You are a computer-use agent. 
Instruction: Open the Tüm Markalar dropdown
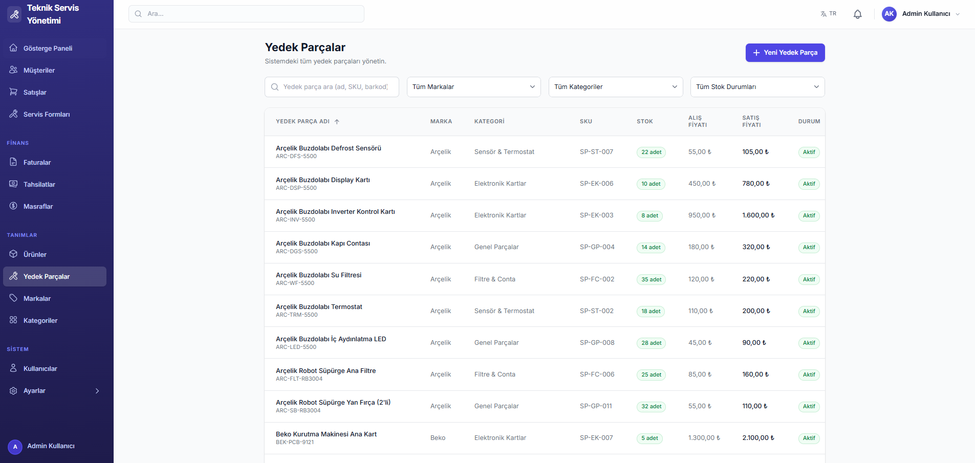[473, 87]
